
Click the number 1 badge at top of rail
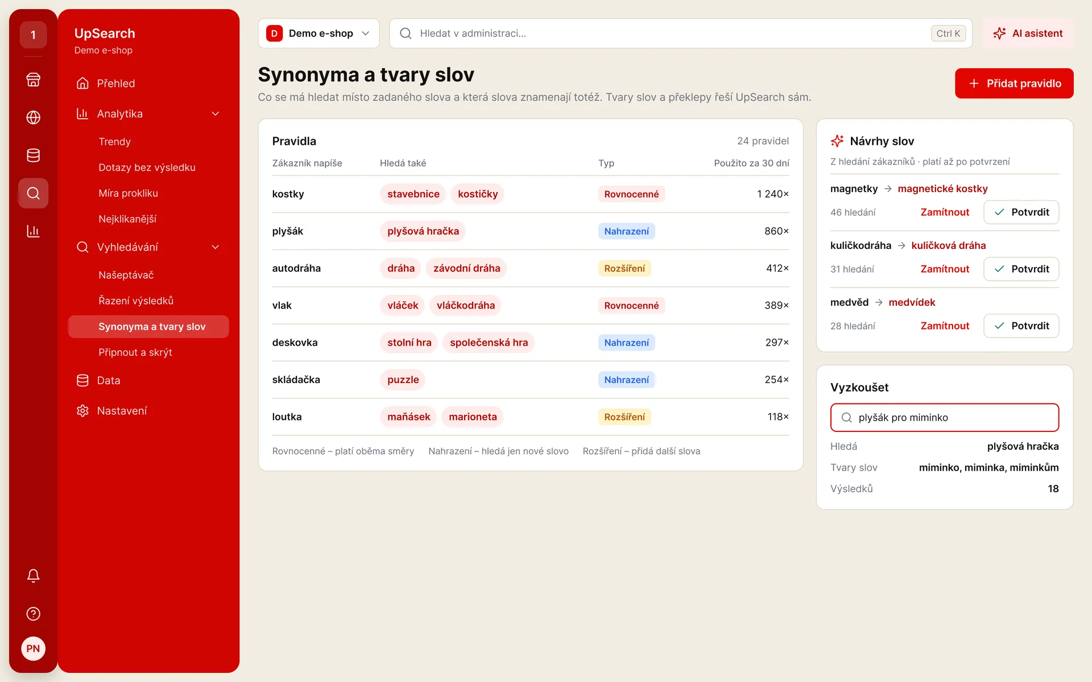[x=33, y=35]
